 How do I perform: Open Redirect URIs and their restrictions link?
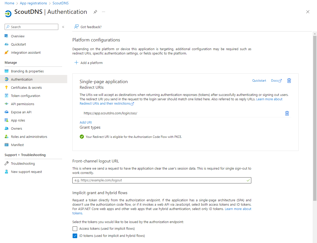[107, 104]
